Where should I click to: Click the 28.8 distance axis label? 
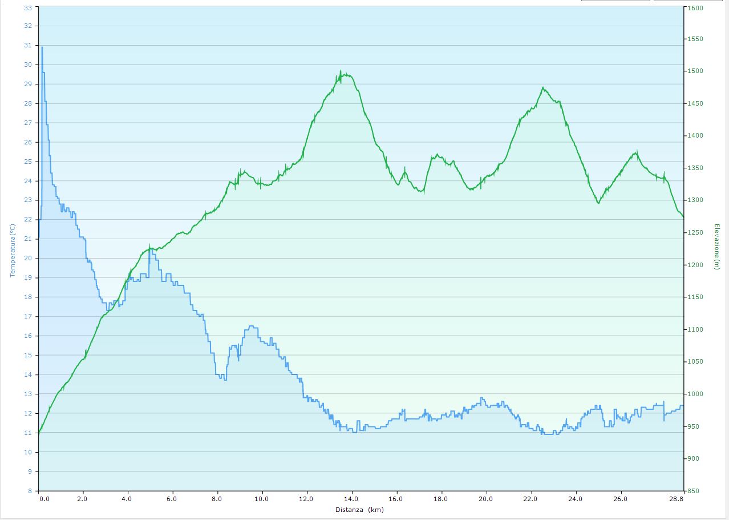click(x=676, y=499)
